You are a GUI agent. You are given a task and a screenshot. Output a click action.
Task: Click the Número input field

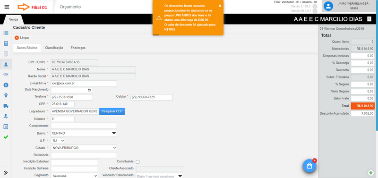[63, 119]
